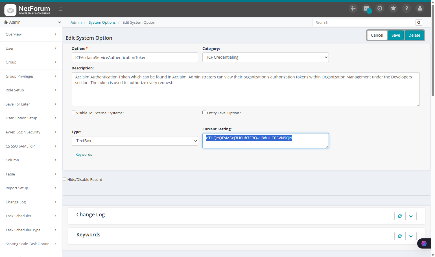
Task: Click the search magnifier button
Action: click(419, 23)
